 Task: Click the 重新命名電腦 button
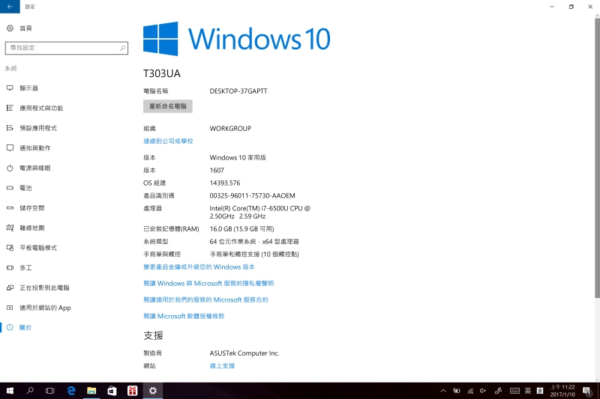167,106
